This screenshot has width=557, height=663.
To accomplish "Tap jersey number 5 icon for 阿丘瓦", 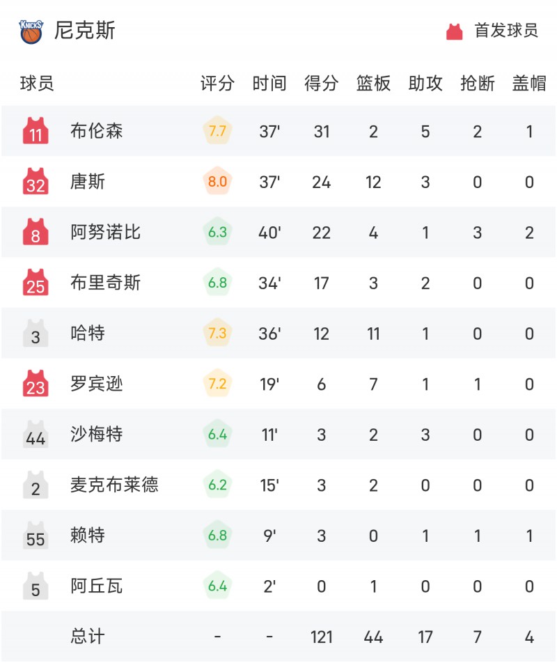I will [36, 586].
